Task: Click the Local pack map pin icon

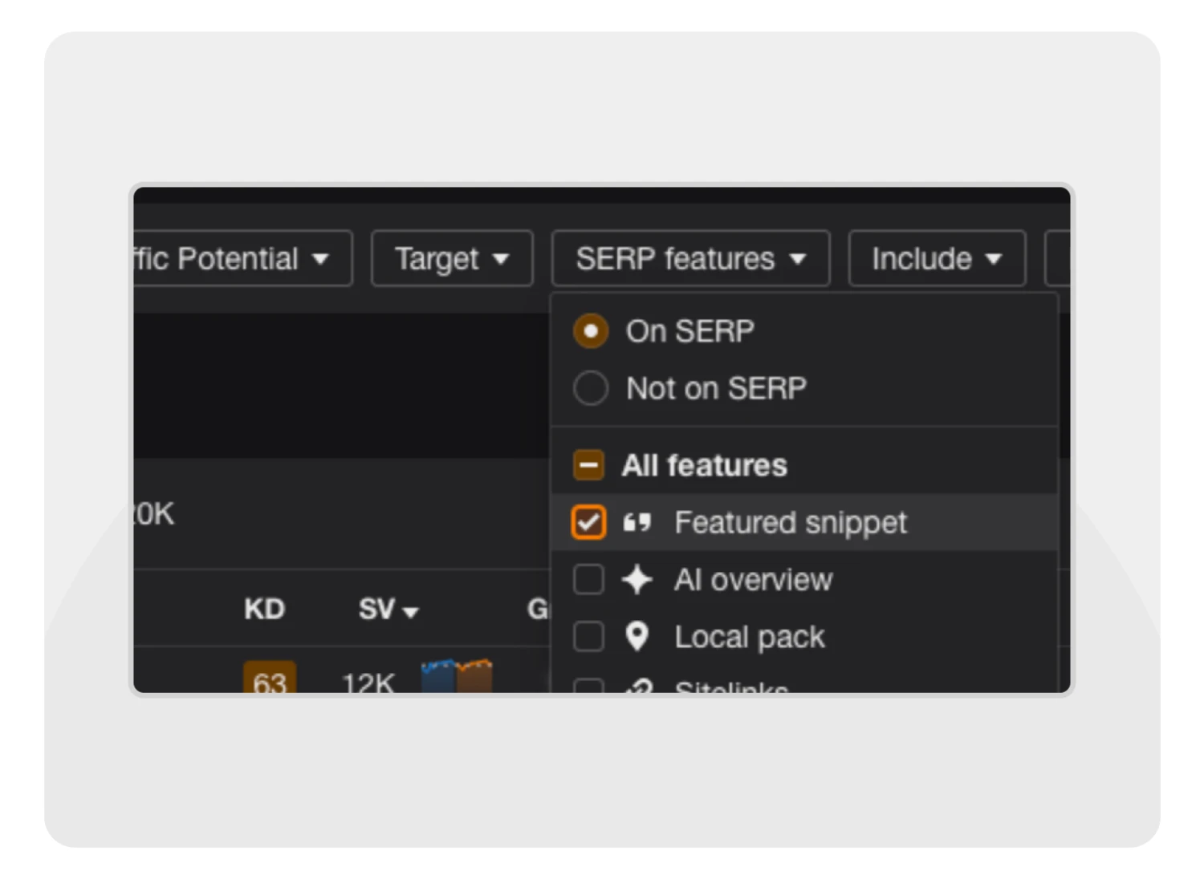Action: coord(637,637)
